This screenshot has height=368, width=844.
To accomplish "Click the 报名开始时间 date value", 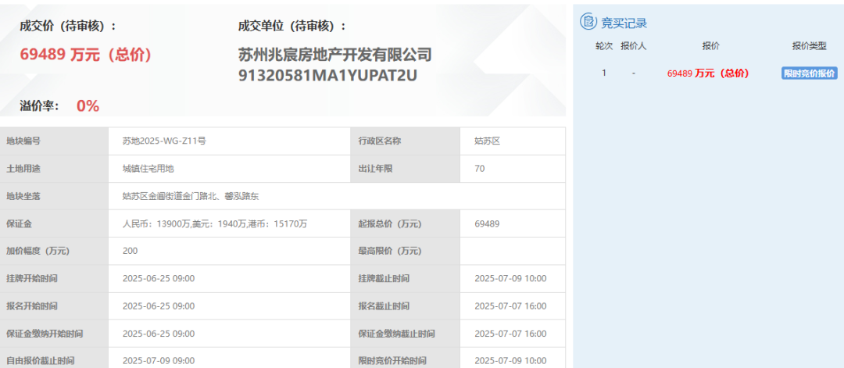I will pos(159,306).
